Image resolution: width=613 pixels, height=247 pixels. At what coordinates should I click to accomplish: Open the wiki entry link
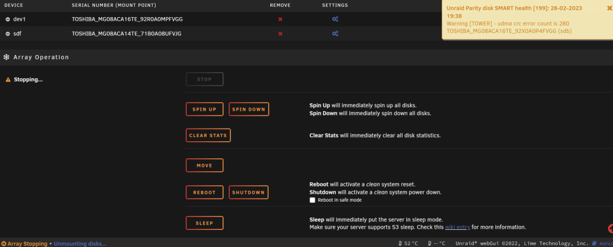(457, 227)
